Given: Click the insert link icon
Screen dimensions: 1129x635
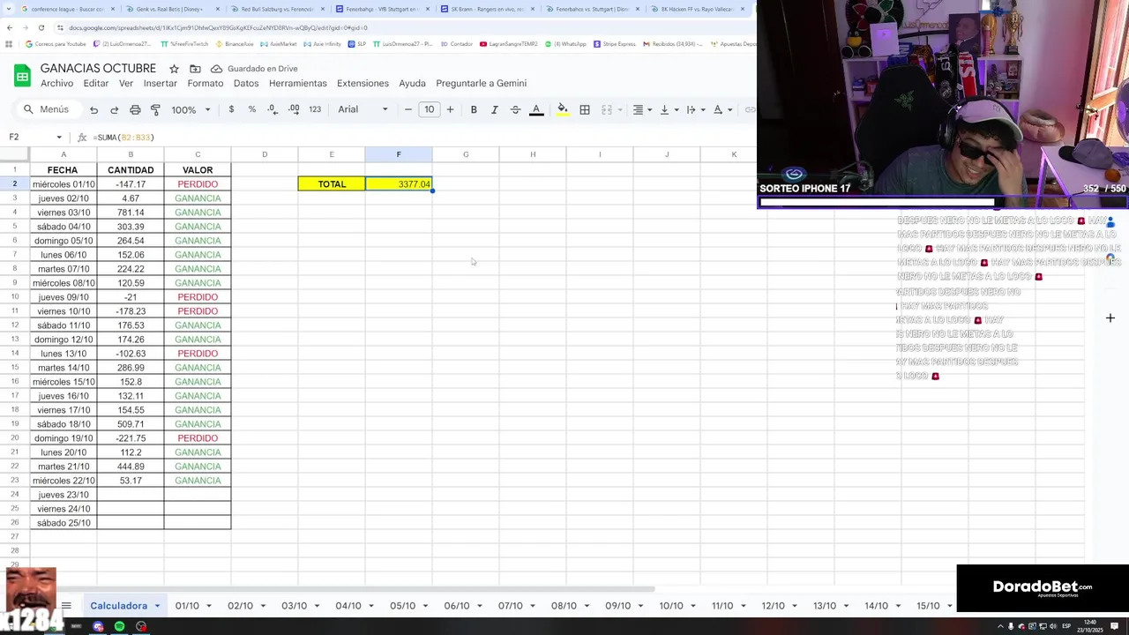Looking at the screenshot, I should (x=750, y=109).
